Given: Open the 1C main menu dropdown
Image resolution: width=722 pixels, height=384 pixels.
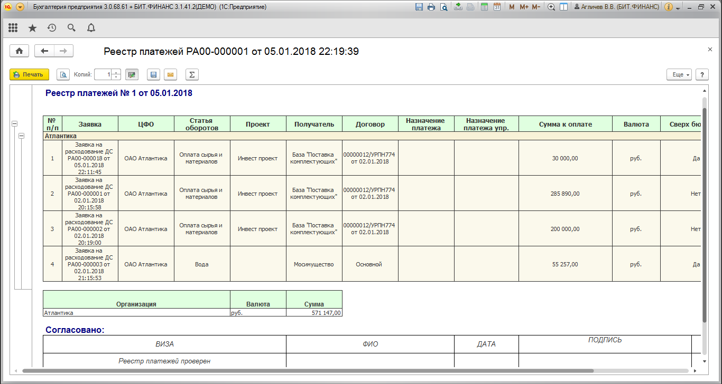Looking at the screenshot, I should [20, 7].
